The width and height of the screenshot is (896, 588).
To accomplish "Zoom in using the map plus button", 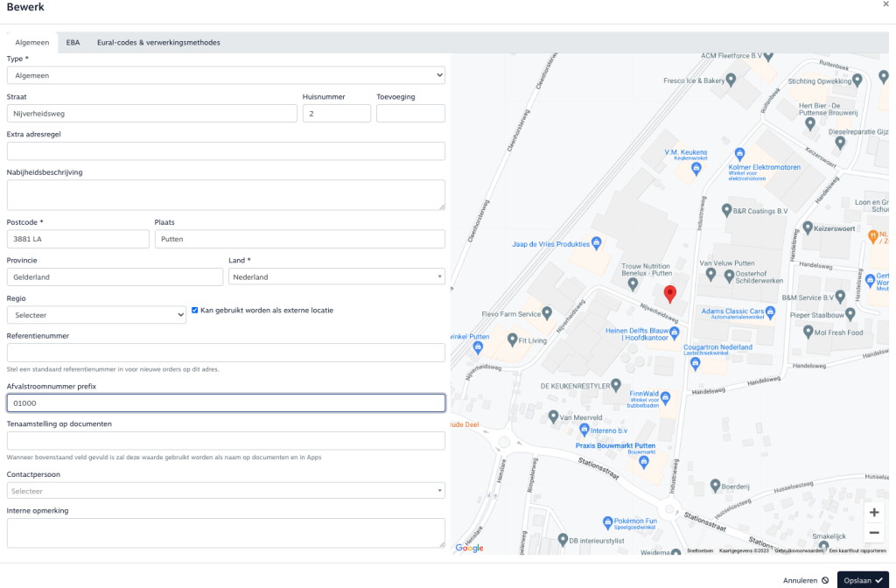I will (x=873, y=513).
